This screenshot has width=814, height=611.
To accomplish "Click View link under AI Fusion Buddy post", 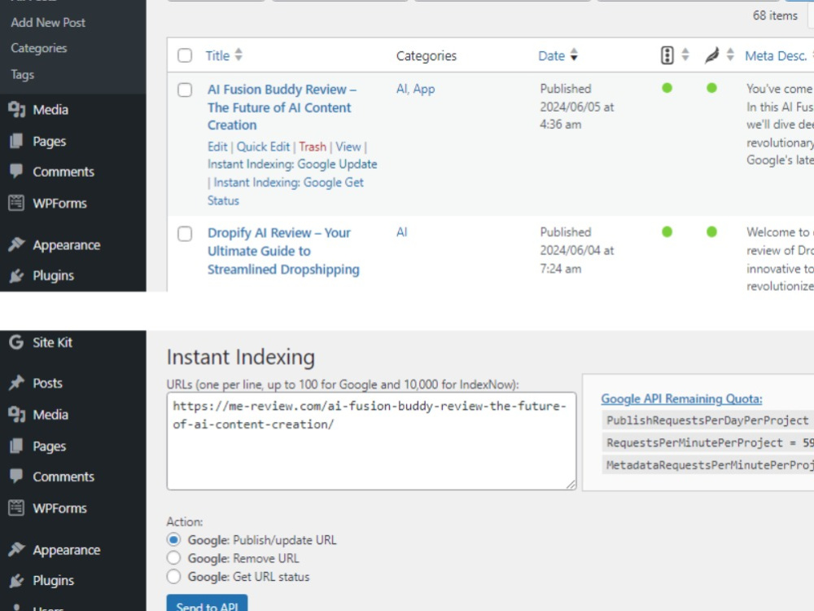I will 348,147.
